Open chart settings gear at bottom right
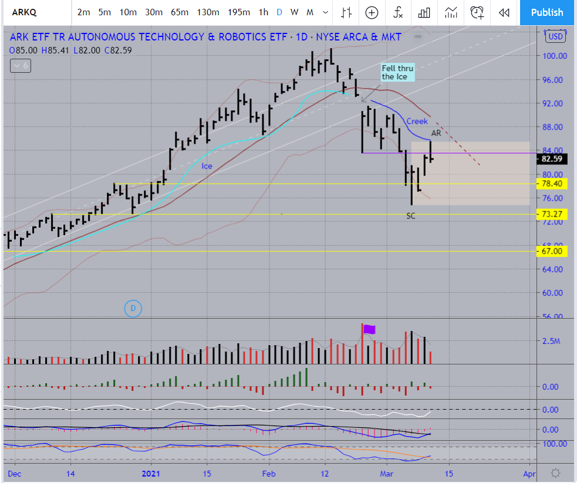Image resolution: width=577 pixels, height=483 pixels. tap(555, 472)
